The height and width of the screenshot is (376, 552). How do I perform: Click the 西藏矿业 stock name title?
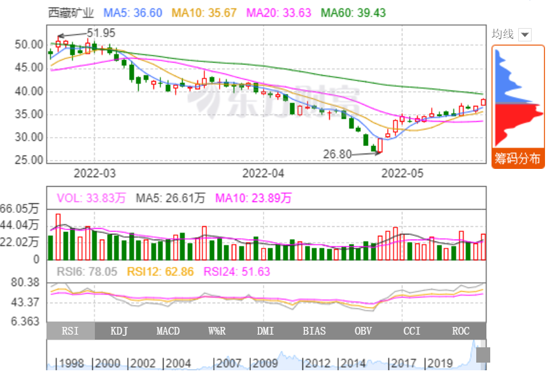click(71, 13)
